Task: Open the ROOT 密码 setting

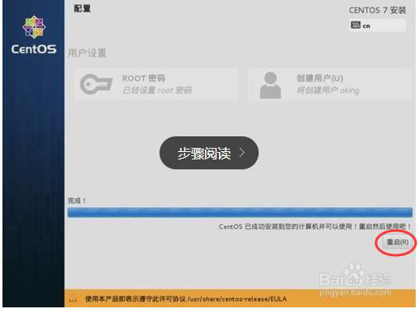Action: click(x=156, y=84)
